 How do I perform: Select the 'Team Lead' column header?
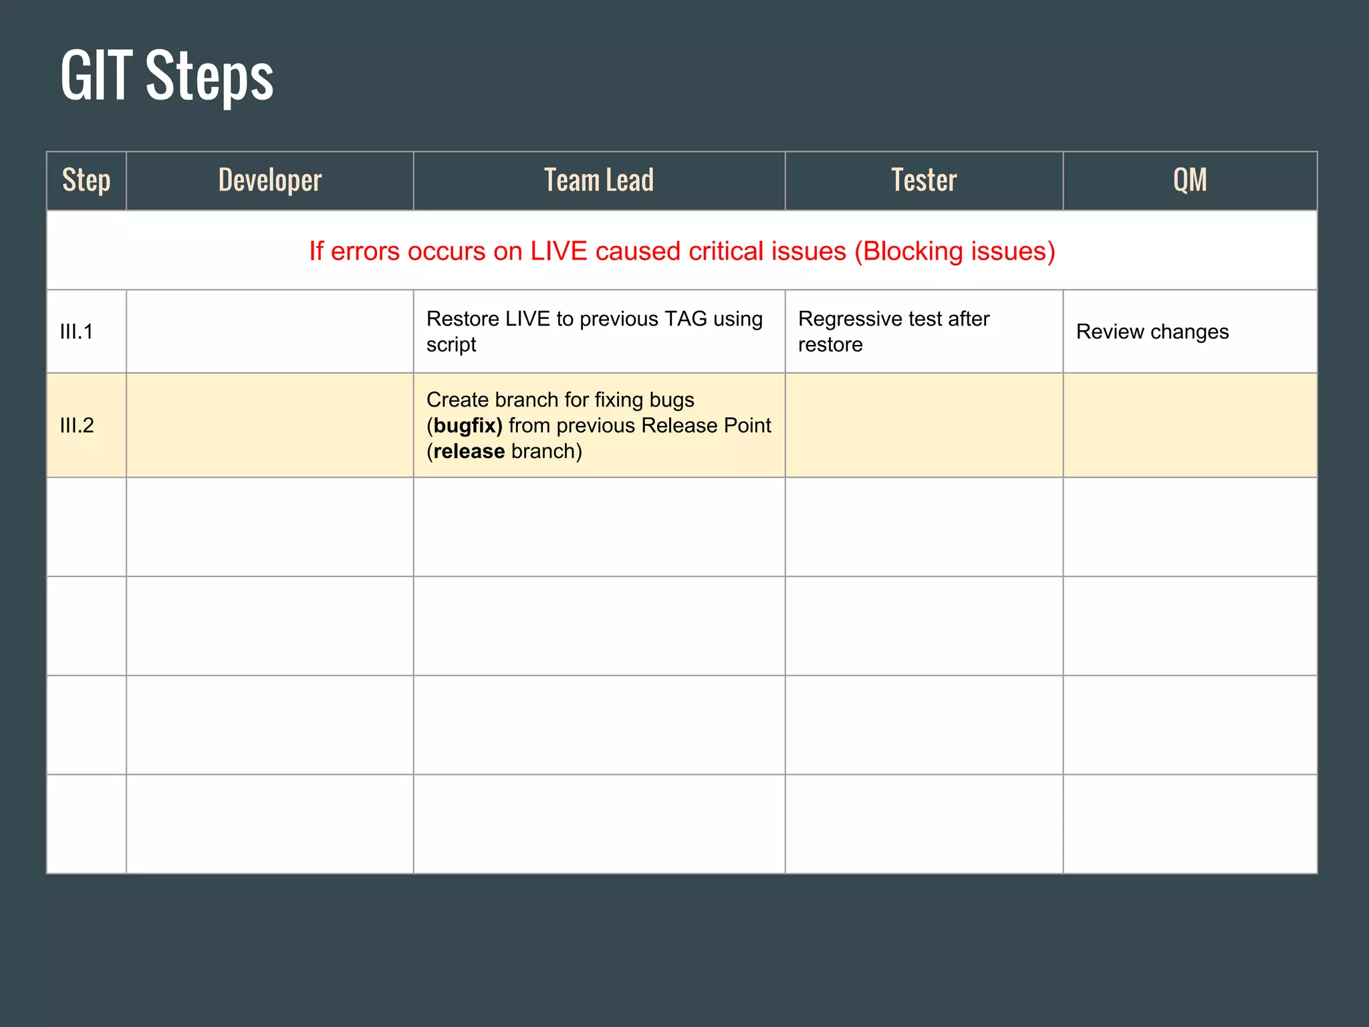pyautogui.click(x=599, y=181)
